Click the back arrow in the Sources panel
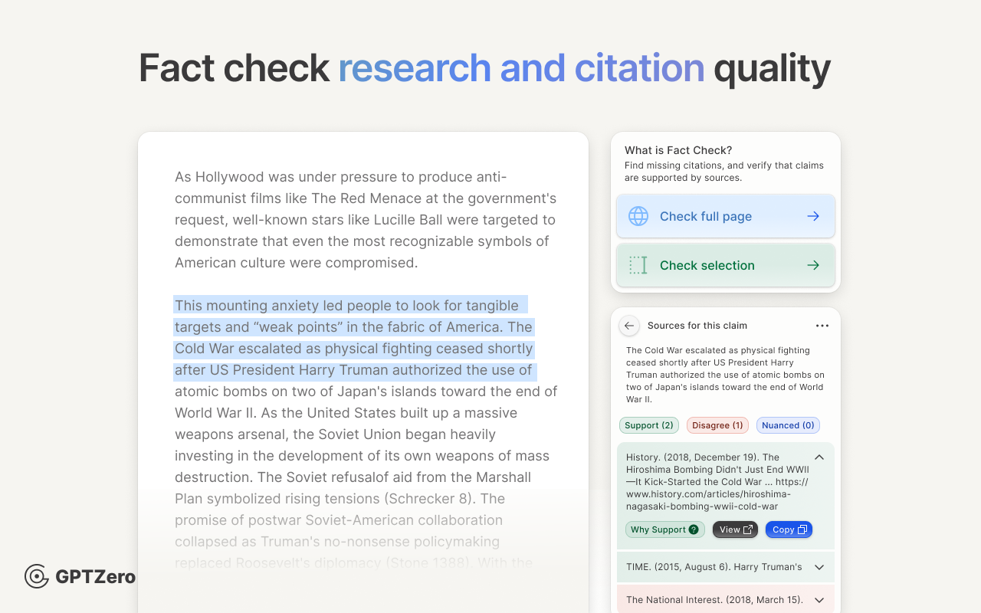 [628, 326]
